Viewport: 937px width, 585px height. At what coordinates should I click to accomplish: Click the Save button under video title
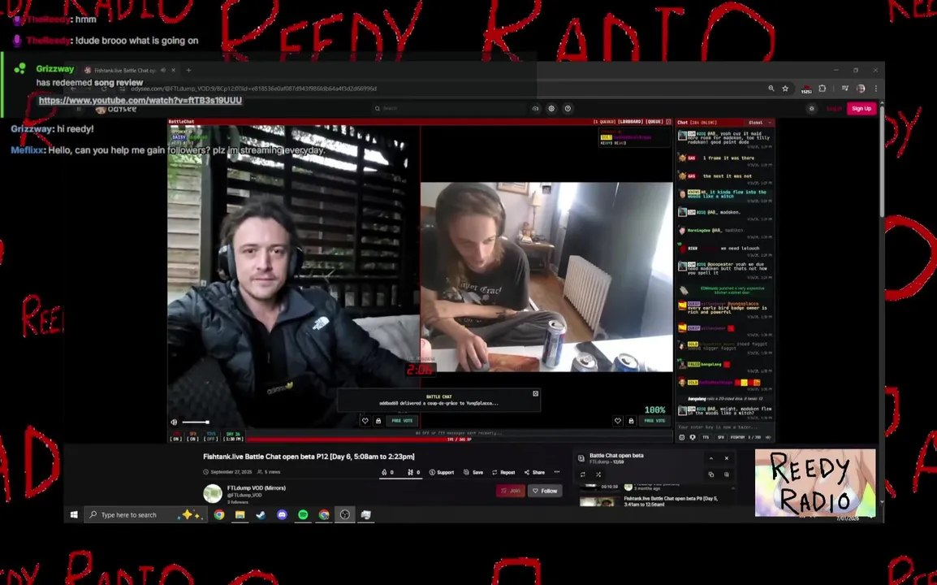pos(473,472)
